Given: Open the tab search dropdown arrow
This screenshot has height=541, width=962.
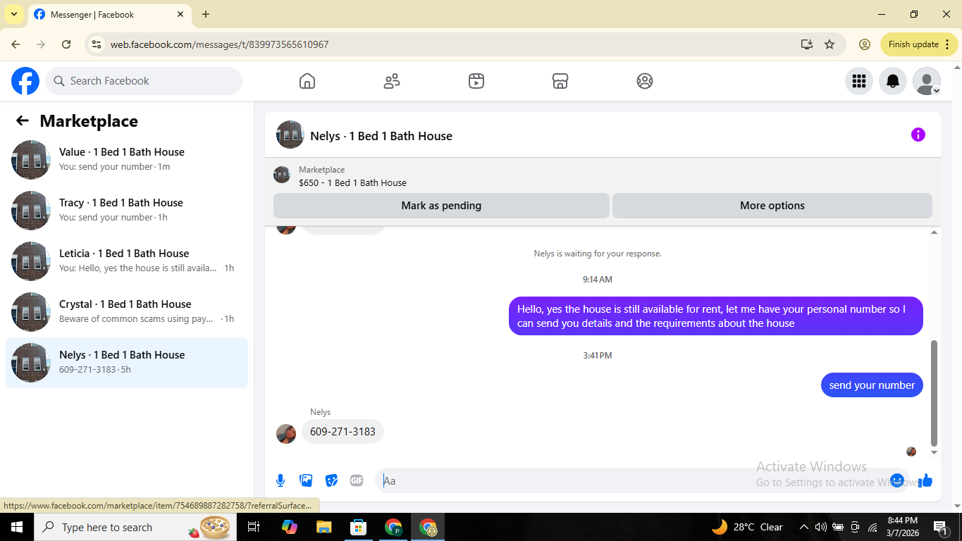Looking at the screenshot, I should 13,14.
